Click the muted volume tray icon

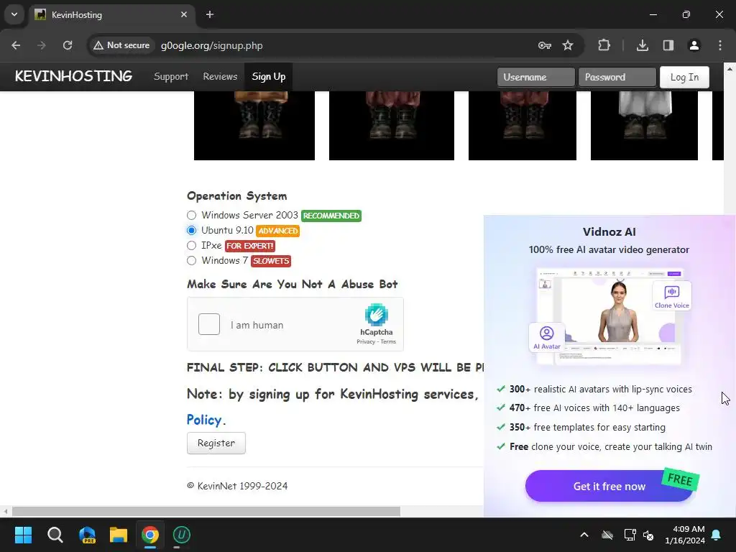click(x=649, y=535)
